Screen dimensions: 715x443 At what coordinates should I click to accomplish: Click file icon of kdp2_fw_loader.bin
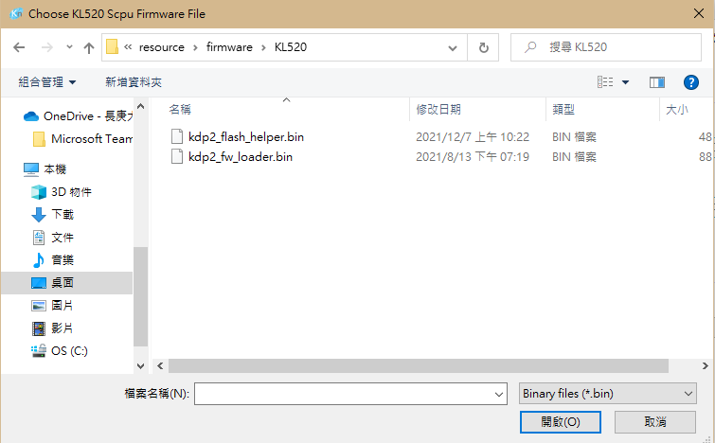point(177,156)
